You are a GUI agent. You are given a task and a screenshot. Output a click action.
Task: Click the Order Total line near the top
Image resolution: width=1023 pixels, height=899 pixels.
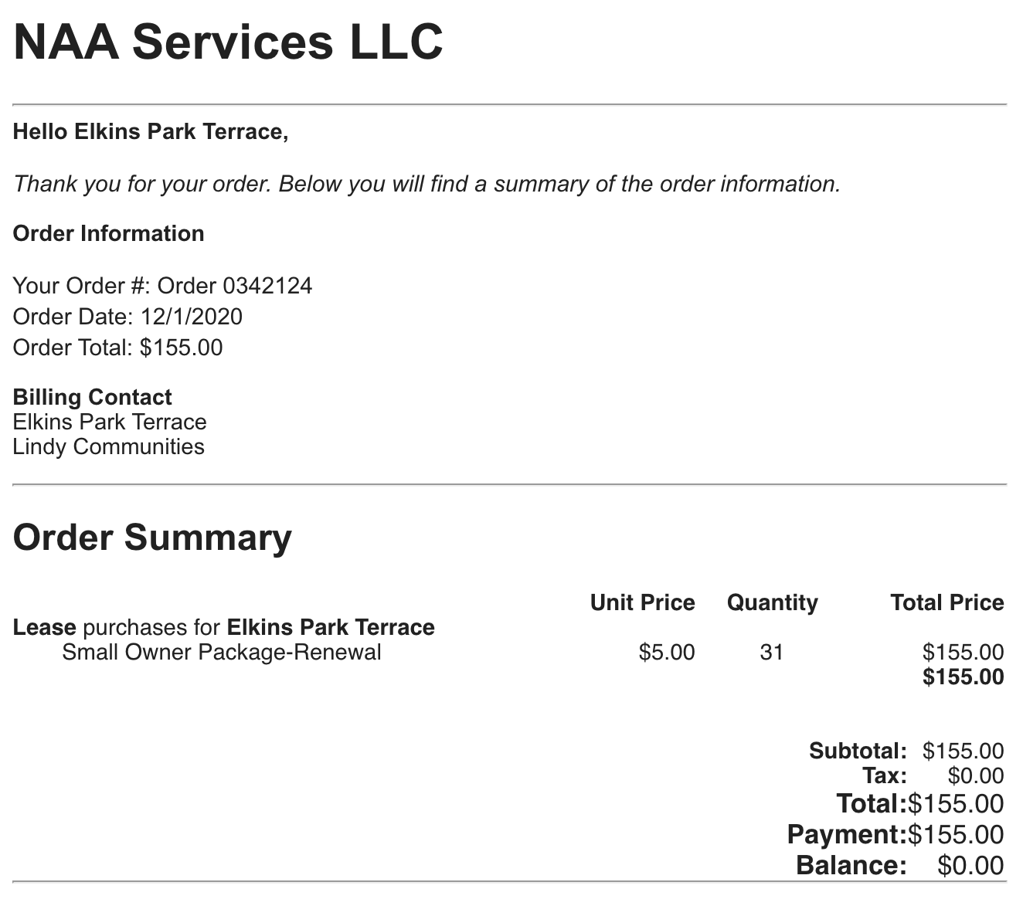(x=117, y=348)
